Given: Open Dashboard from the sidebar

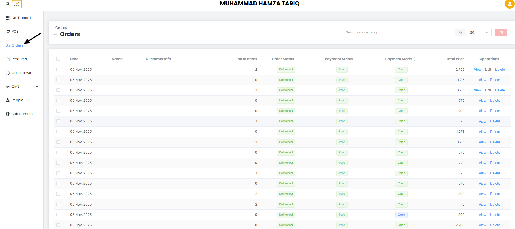Looking at the screenshot, I should [21, 18].
